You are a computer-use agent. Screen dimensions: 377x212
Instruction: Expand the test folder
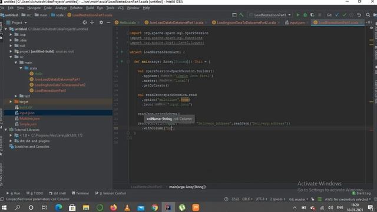[x=16, y=96]
